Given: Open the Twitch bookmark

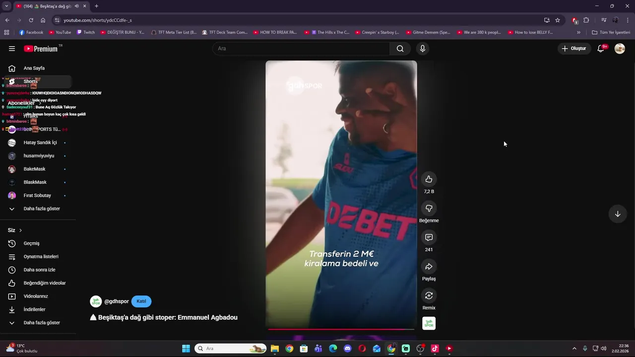Looking at the screenshot, I should (x=86, y=32).
